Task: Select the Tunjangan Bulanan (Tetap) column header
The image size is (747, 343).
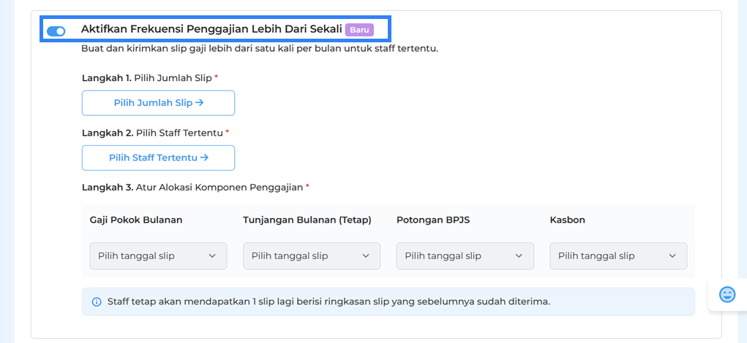Action: (307, 220)
